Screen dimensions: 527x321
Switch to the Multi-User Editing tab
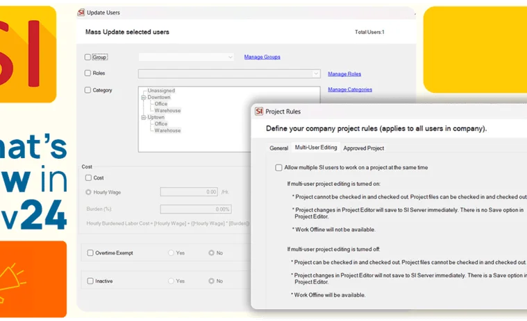pyautogui.click(x=316, y=147)
